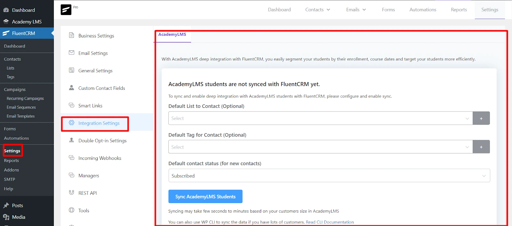This screenshot has width=512, height=226.
Task: Open Campaigns in the FluentCRM sidebar
Action: pos(15,90)
